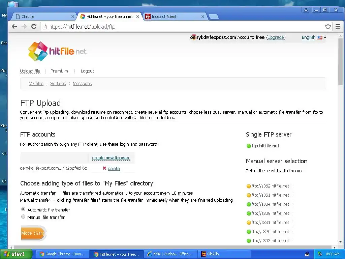The width and height of the screenshot is (345, 259).
Task: Click the yellow status dot for s361 server
Action: click(249, 195)
